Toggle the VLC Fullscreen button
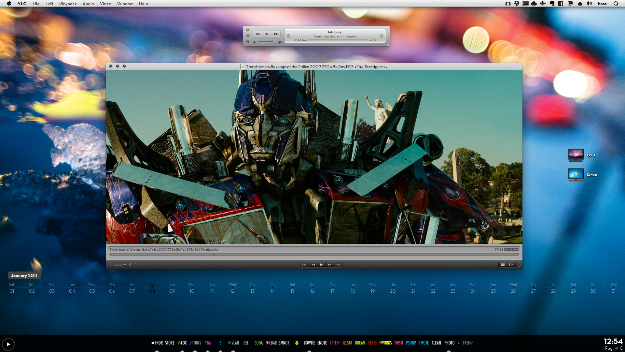 tap(511, 250)
